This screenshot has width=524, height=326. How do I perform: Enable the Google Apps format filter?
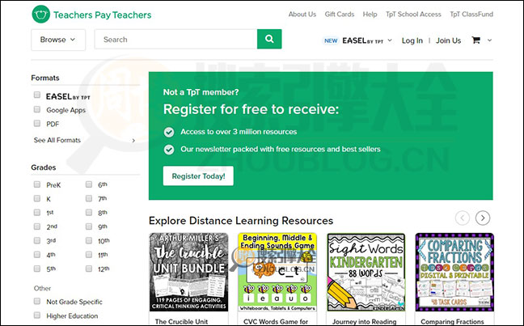tap(37, 109)
